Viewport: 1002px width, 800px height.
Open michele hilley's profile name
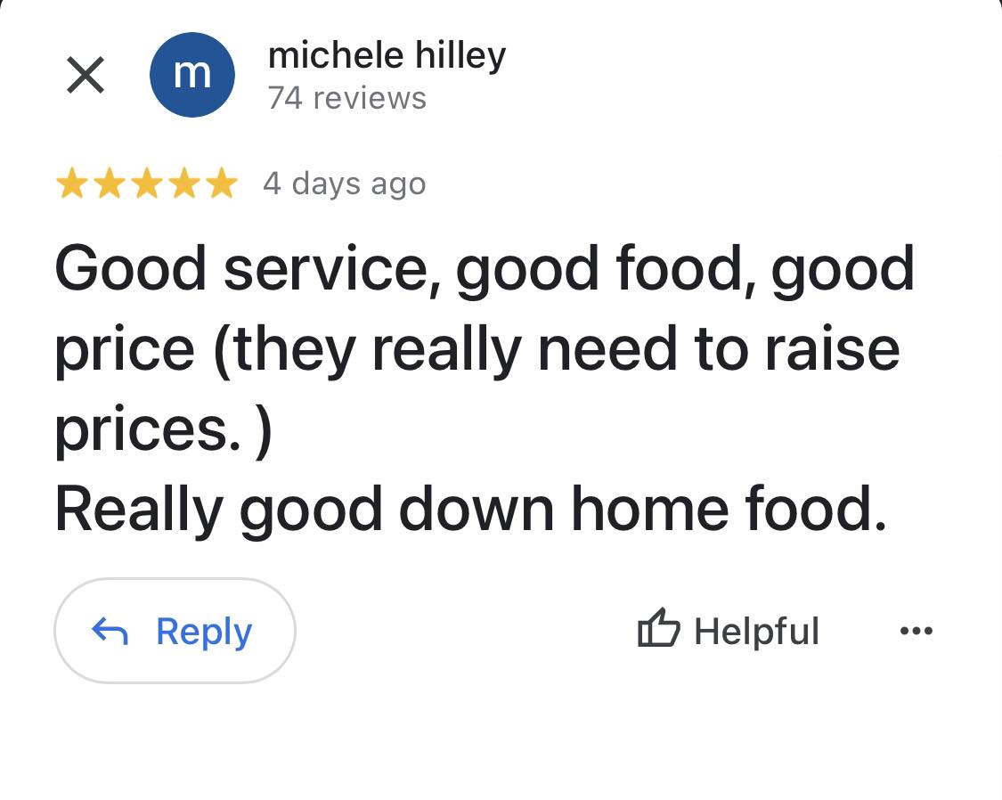pos(387,55)
